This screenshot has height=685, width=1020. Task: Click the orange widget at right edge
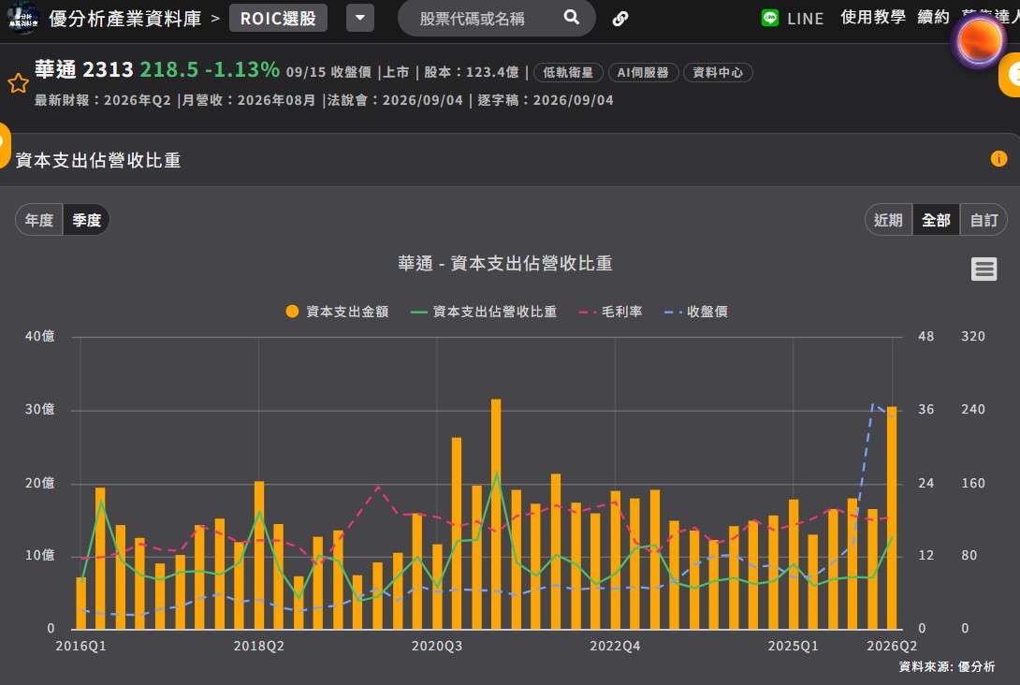click(x=1011, y=76)
